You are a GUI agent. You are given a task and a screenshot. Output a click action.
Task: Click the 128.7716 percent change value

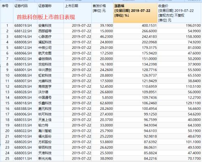pos(149,70)
